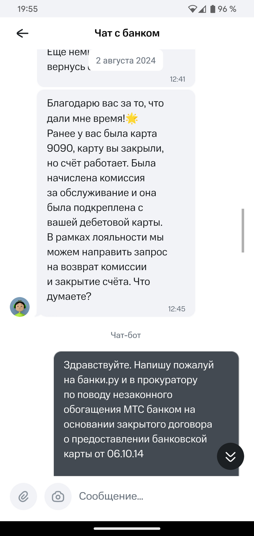This screenshot has height=536, width=254.
Task: Tap the battery icon in the status bar
Action: tap(213, 9)
